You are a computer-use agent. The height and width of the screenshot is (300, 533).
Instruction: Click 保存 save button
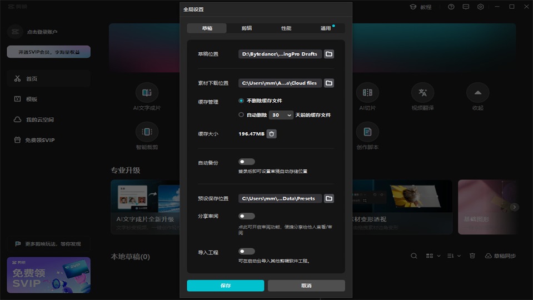pyautogui.click(x=225, y=286)
